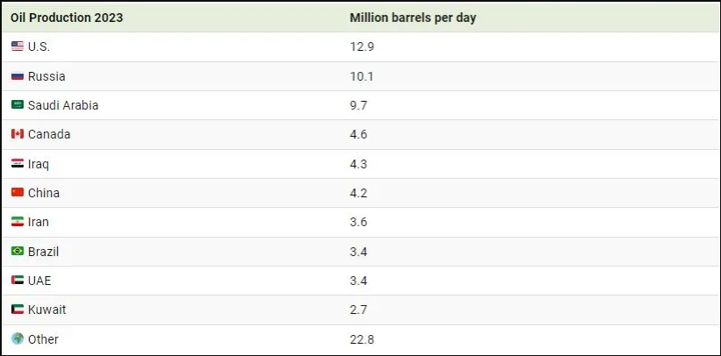Click the Russia flag icon
The height and width of the screenshot is (356, 721).
[x=18, y=76]
